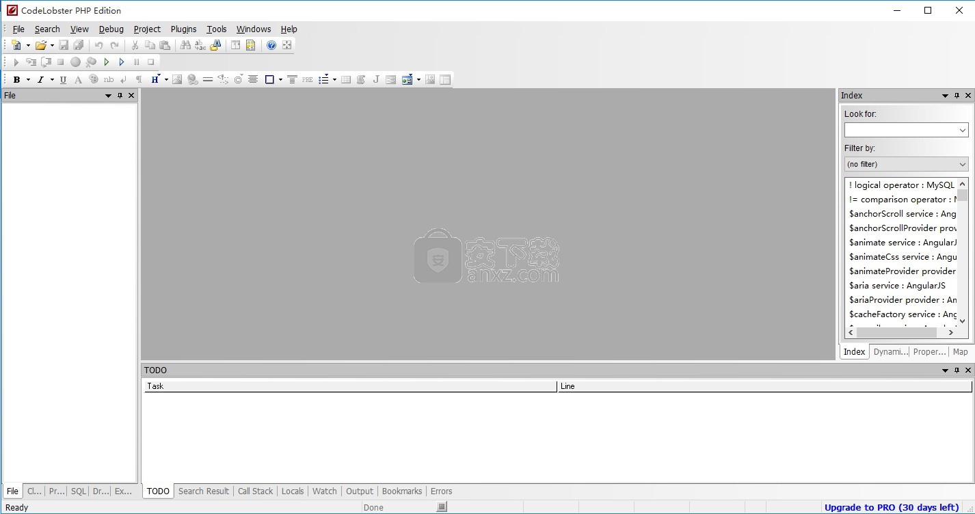Open the Index panel options arrow
Viewport: 975px width, 514px height.
946,96
